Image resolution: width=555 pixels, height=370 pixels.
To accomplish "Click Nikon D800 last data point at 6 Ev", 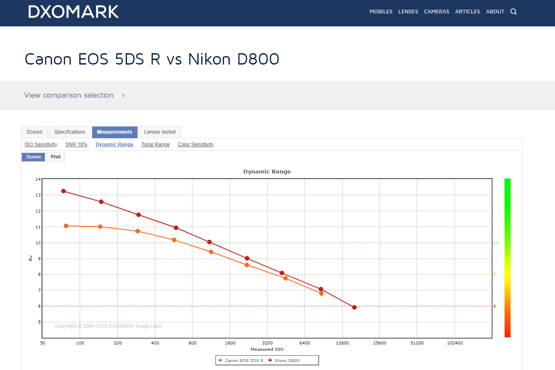I will point(354,308).
